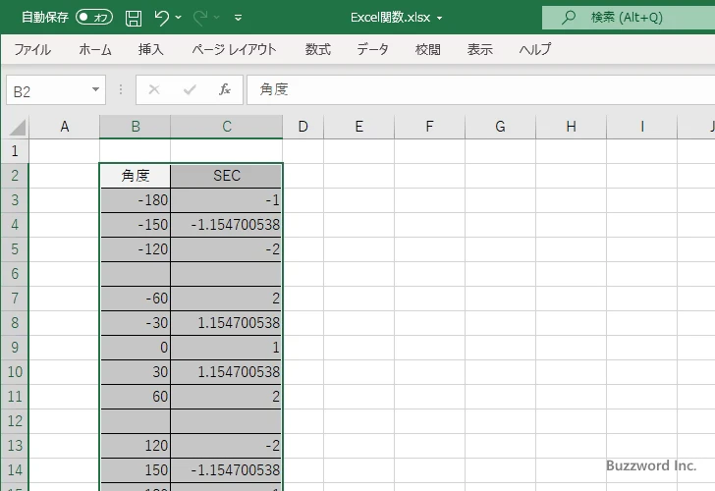Click cell B7 containing -60
The height and width of the screenshot is (491, 715).
[x=135, y=299]
